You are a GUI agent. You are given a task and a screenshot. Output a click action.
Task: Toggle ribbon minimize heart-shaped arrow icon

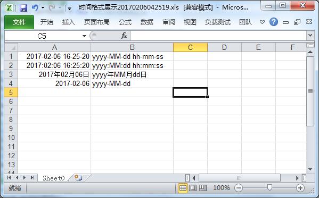262,22
